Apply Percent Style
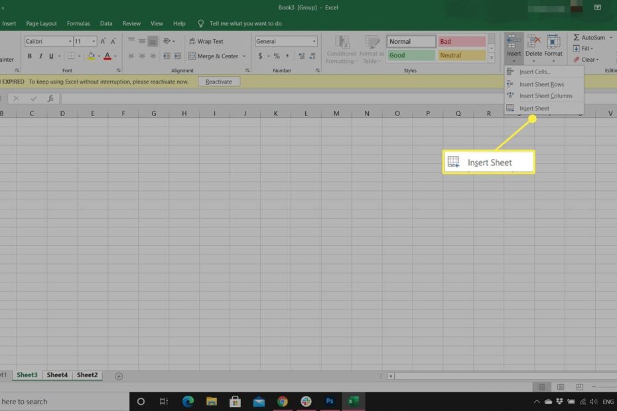Viewport: 617px width, 411px height. pos(277,56)
